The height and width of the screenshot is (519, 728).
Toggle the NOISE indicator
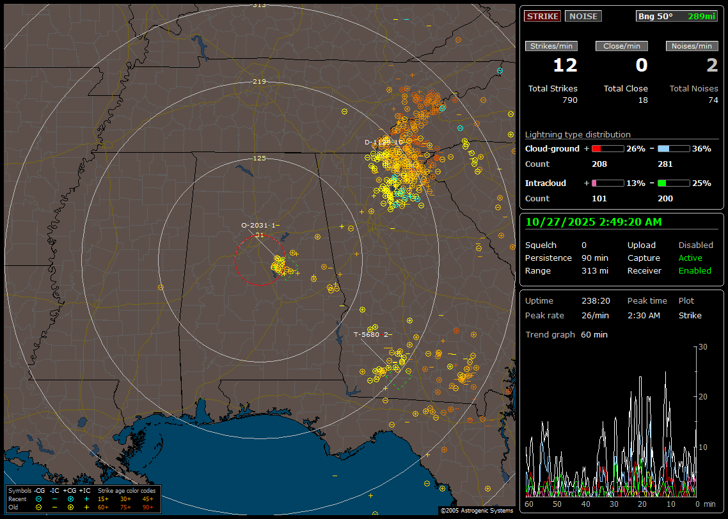(x=583, y=16)
